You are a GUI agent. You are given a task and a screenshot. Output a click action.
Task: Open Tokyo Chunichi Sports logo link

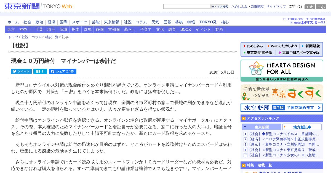pyautogui.click(x=307, y=23)
